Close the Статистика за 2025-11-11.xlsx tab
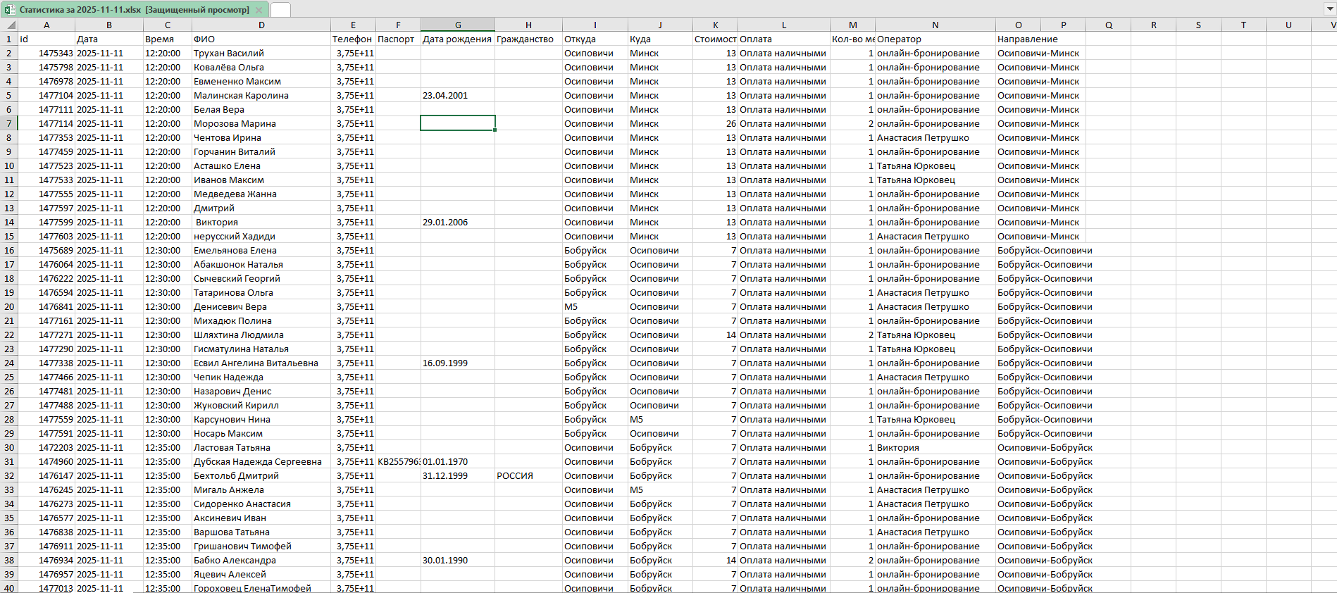Viewport: 1337px width, 593px height. pos(259,10)
